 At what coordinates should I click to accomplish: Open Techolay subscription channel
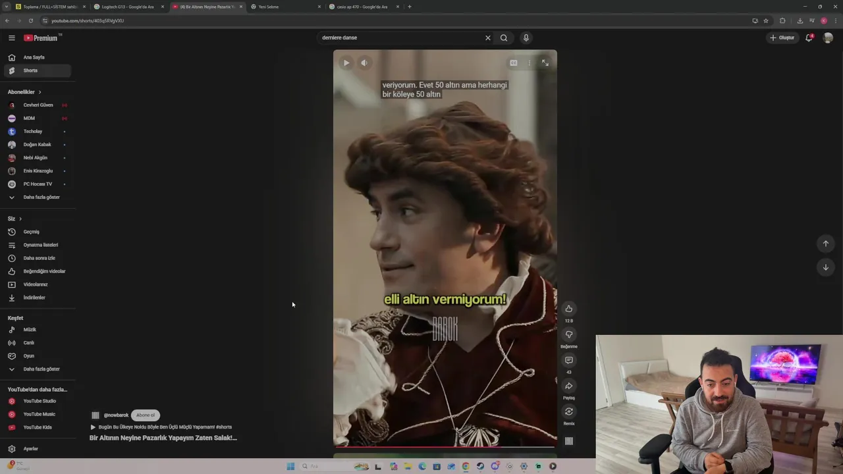click(x=38, y=132)
